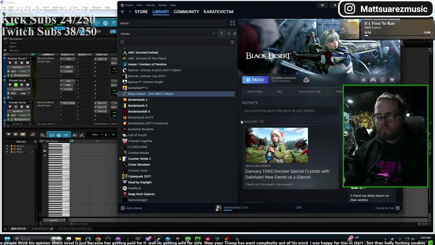Sort the games list with the up arrow

pos(221,33)
